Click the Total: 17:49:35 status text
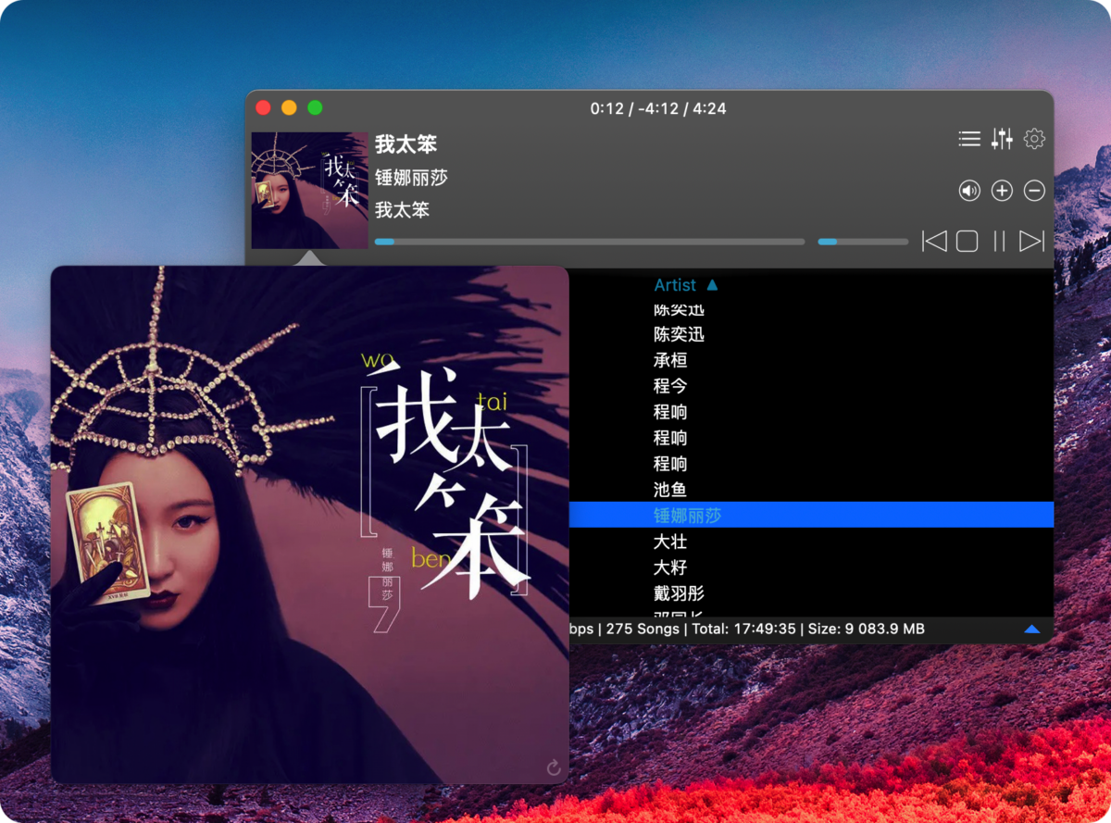Image resolution: width=1111 pixels, height=823 pixels. pyautogui.click(x=744, y=630)
